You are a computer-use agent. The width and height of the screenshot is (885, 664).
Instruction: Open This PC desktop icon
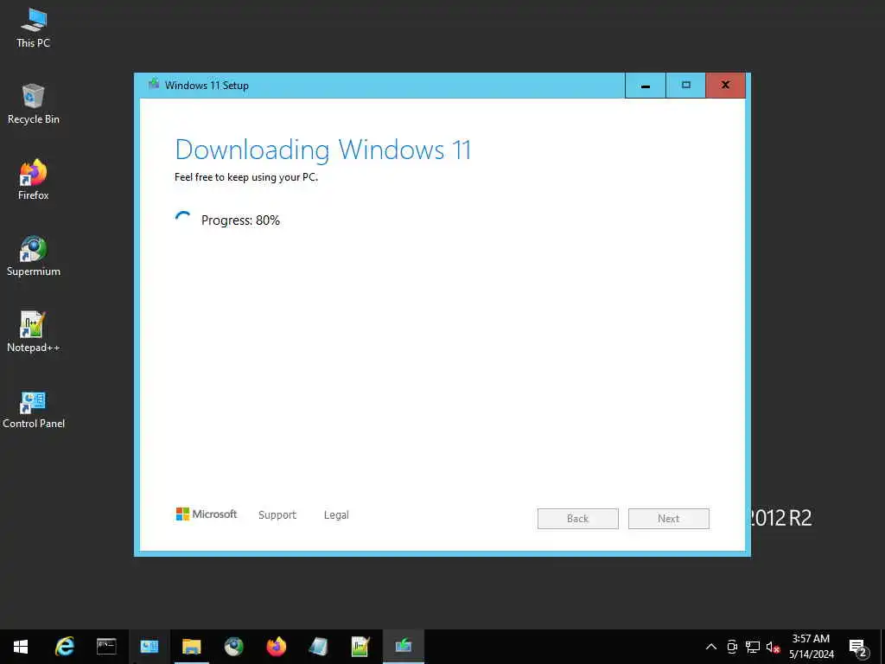(x=34, y=29)
